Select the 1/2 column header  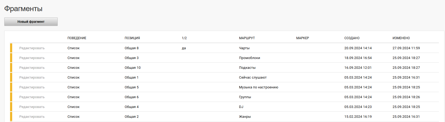[184, 38]
